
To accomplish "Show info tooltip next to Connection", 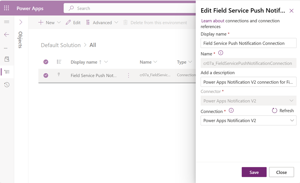I will tap(231, 111).
